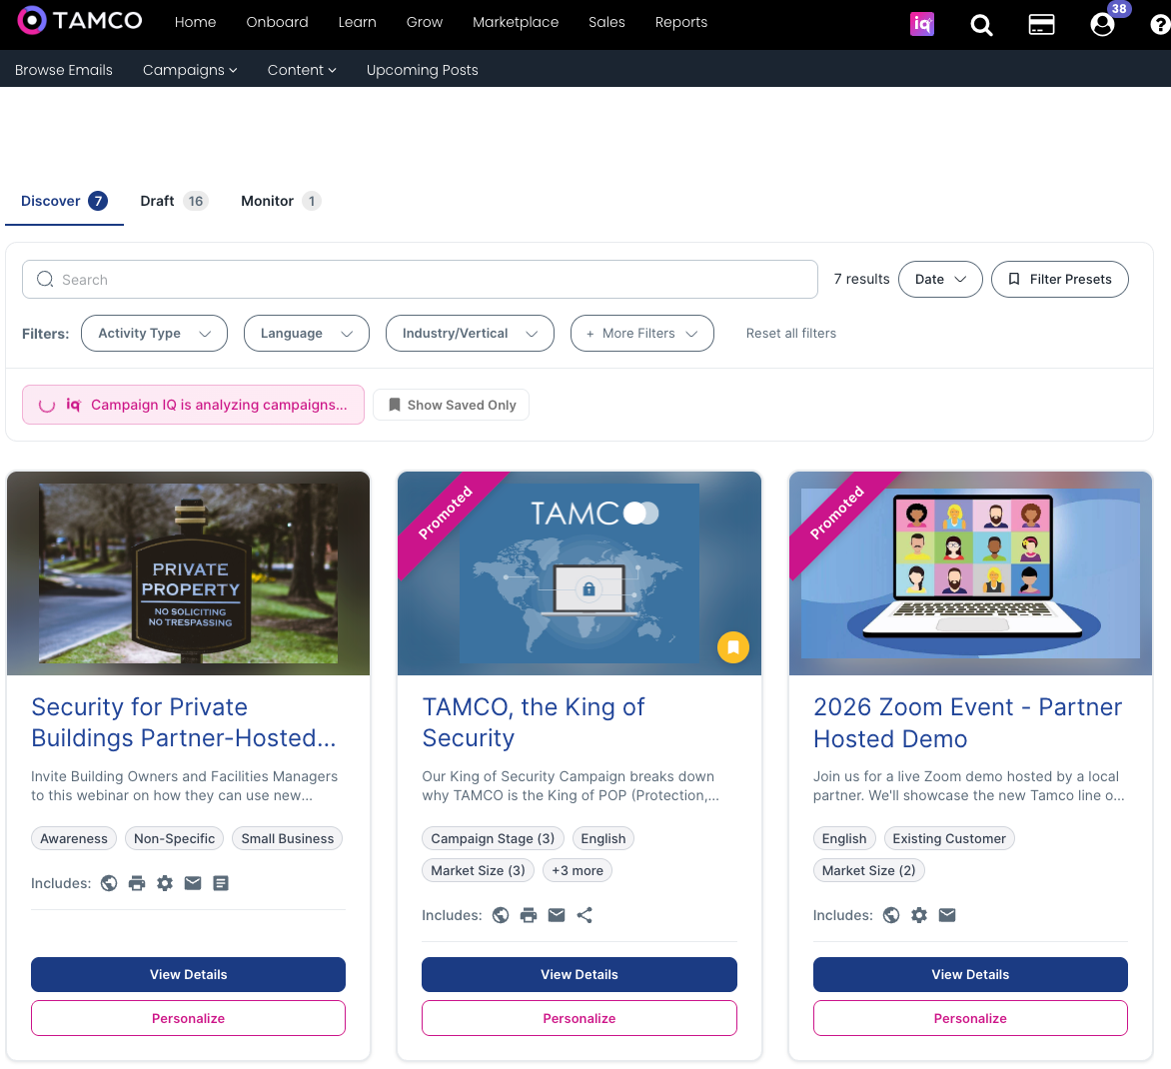Click the +3 more tag
Viewport: 1171px width, 1069px height.
pos(578,870)
